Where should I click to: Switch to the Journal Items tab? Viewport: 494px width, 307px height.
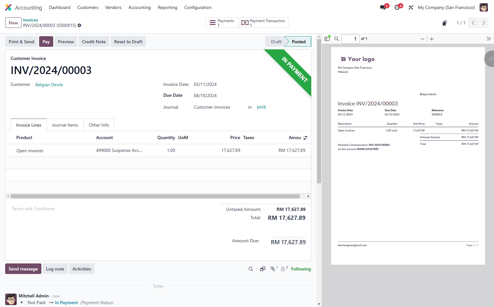tap(65, 125)
